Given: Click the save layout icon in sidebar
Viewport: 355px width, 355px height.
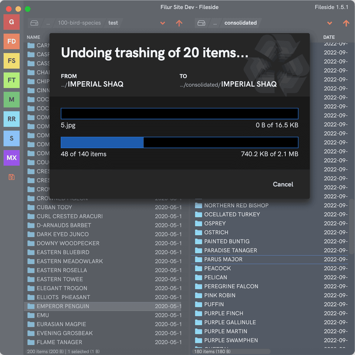Looking at the screenshot, I should point(11,177).
